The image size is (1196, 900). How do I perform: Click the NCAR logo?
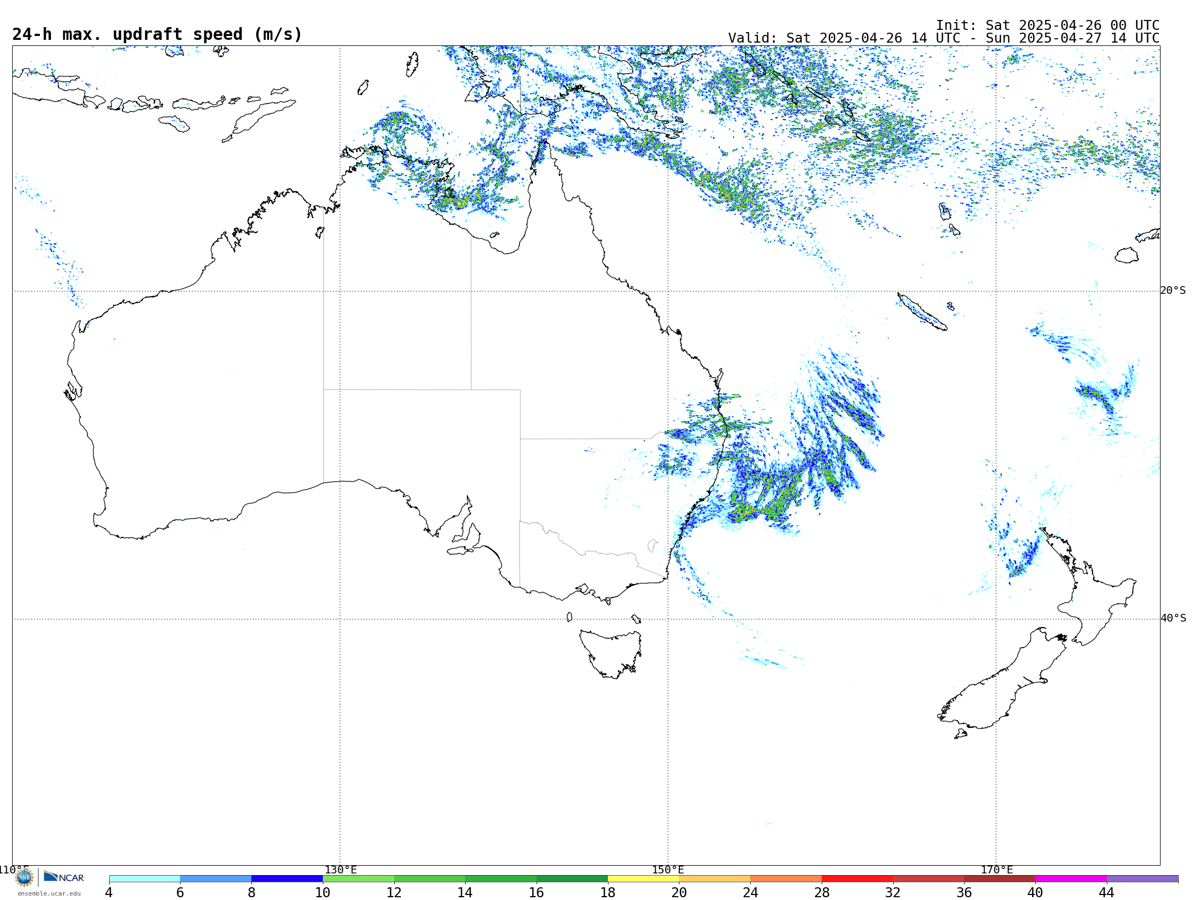click(x=64, y=877)
